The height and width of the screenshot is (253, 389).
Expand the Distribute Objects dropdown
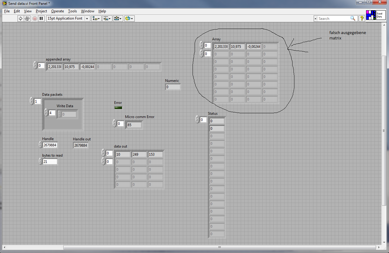[x=107, y=18]
